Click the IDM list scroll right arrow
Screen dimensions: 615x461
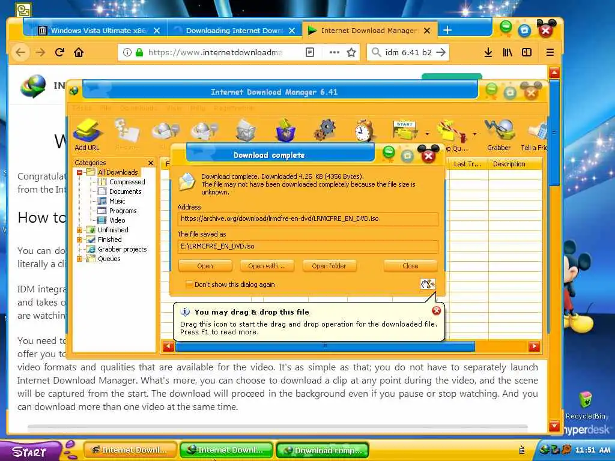[x=534, y=346]
